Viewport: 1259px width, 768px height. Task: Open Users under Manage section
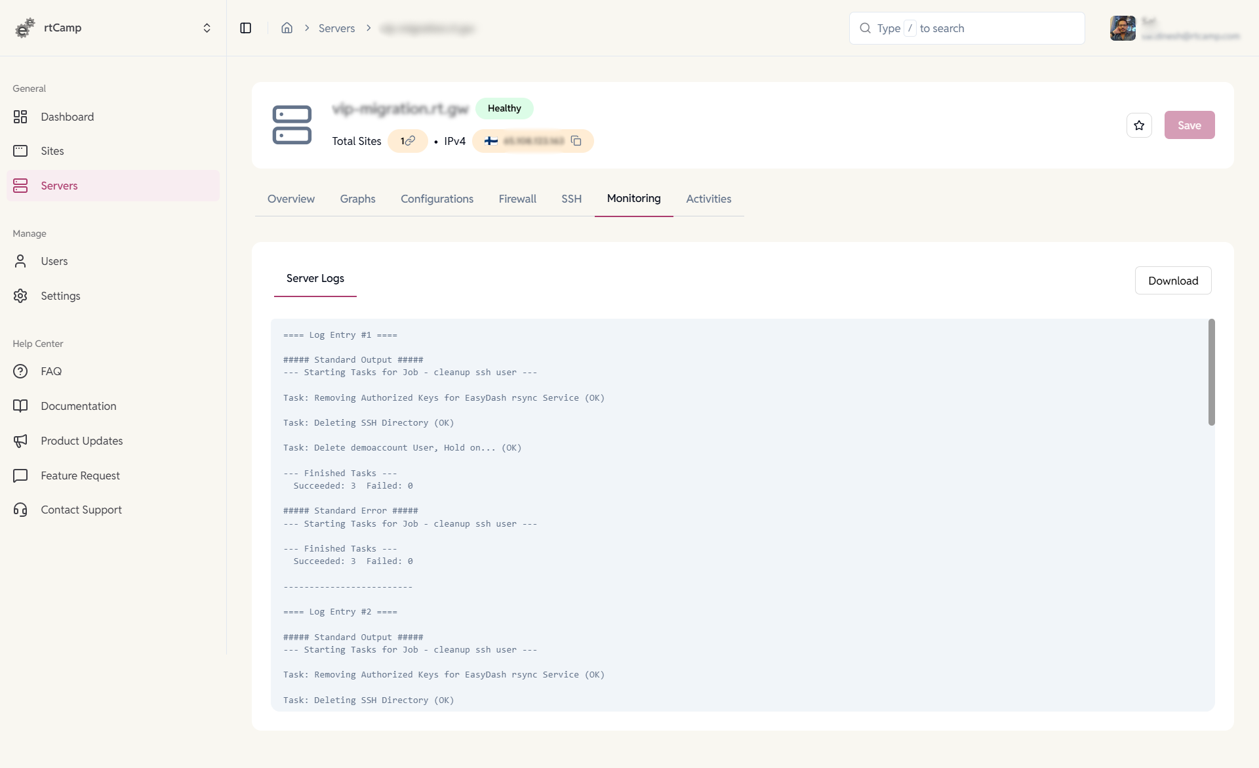(54, 260)
